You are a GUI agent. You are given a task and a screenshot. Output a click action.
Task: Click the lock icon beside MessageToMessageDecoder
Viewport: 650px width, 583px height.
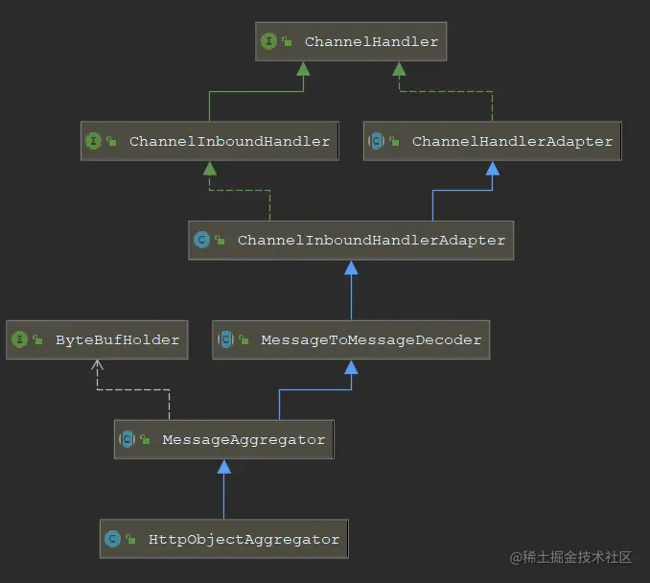pos(244,339)
